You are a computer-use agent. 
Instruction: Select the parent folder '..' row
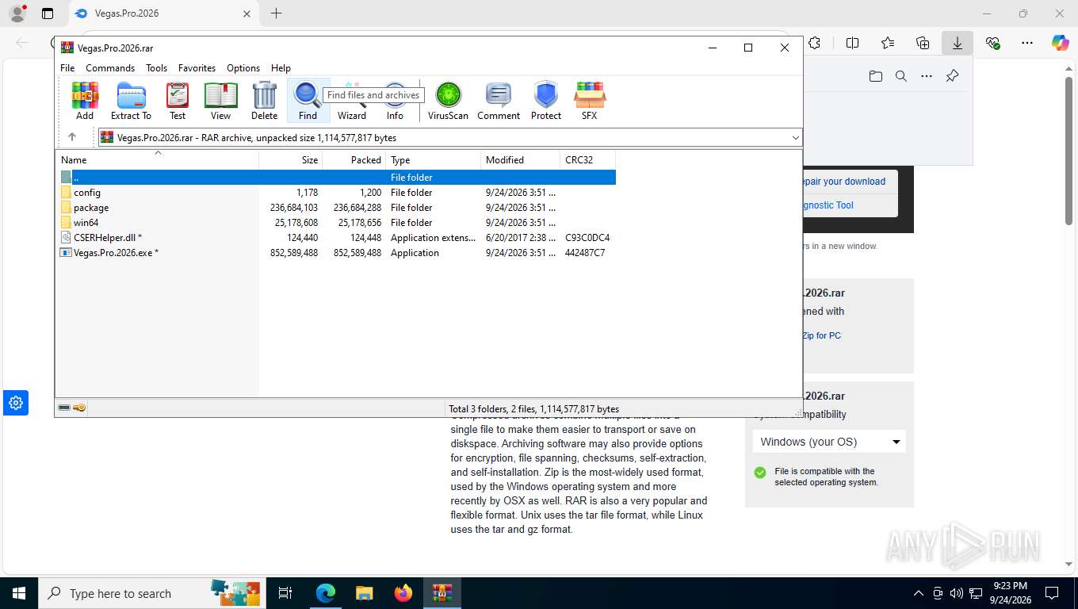[335, 178]
